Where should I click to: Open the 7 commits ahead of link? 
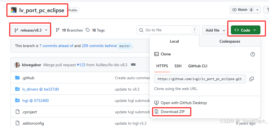click(56, 46)
